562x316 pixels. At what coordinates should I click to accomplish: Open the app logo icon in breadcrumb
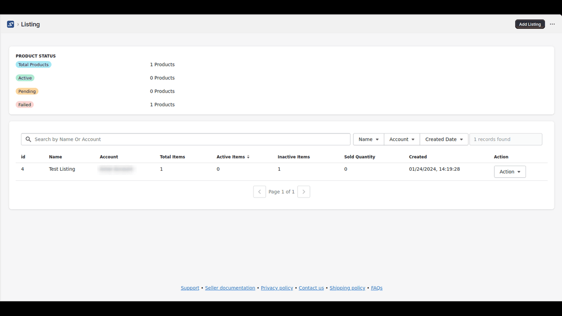[x=11, y=25]
